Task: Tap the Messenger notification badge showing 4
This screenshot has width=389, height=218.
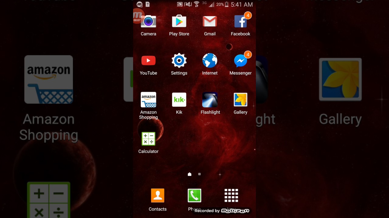Action: (248, 54)
